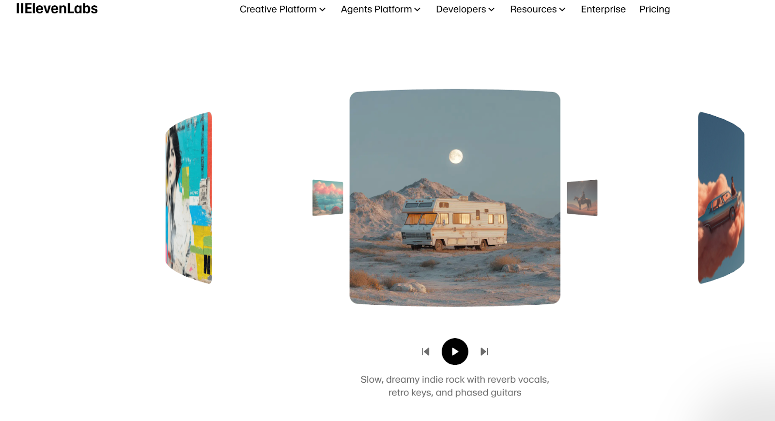775x421 pixels.
Task: Click the dreamy indie rock description text
Action: point(455,386)
